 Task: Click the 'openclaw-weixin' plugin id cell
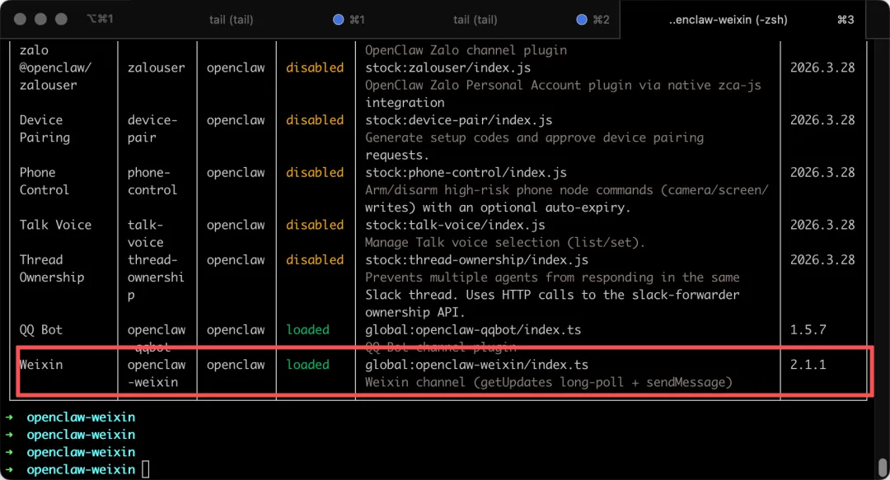pos(156,373)
